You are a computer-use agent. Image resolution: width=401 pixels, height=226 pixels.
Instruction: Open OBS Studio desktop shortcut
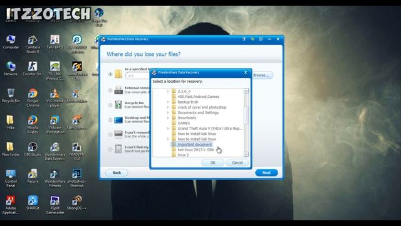tap(33, 149)
